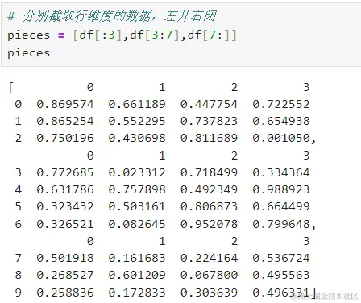This screenshot has width=361, height=303.
Task: Click value 0.536724 in row 7
Action: [x=281, y=258]
